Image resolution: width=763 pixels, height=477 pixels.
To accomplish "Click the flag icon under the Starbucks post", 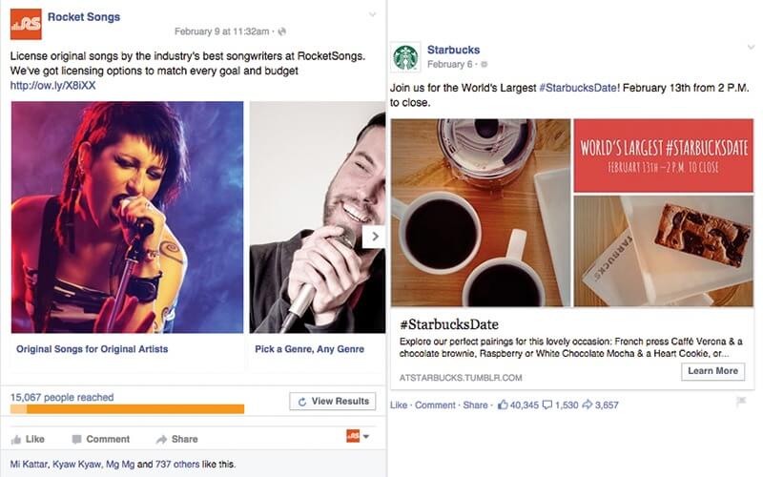I will pyautogui.click(x=740, y=403).
